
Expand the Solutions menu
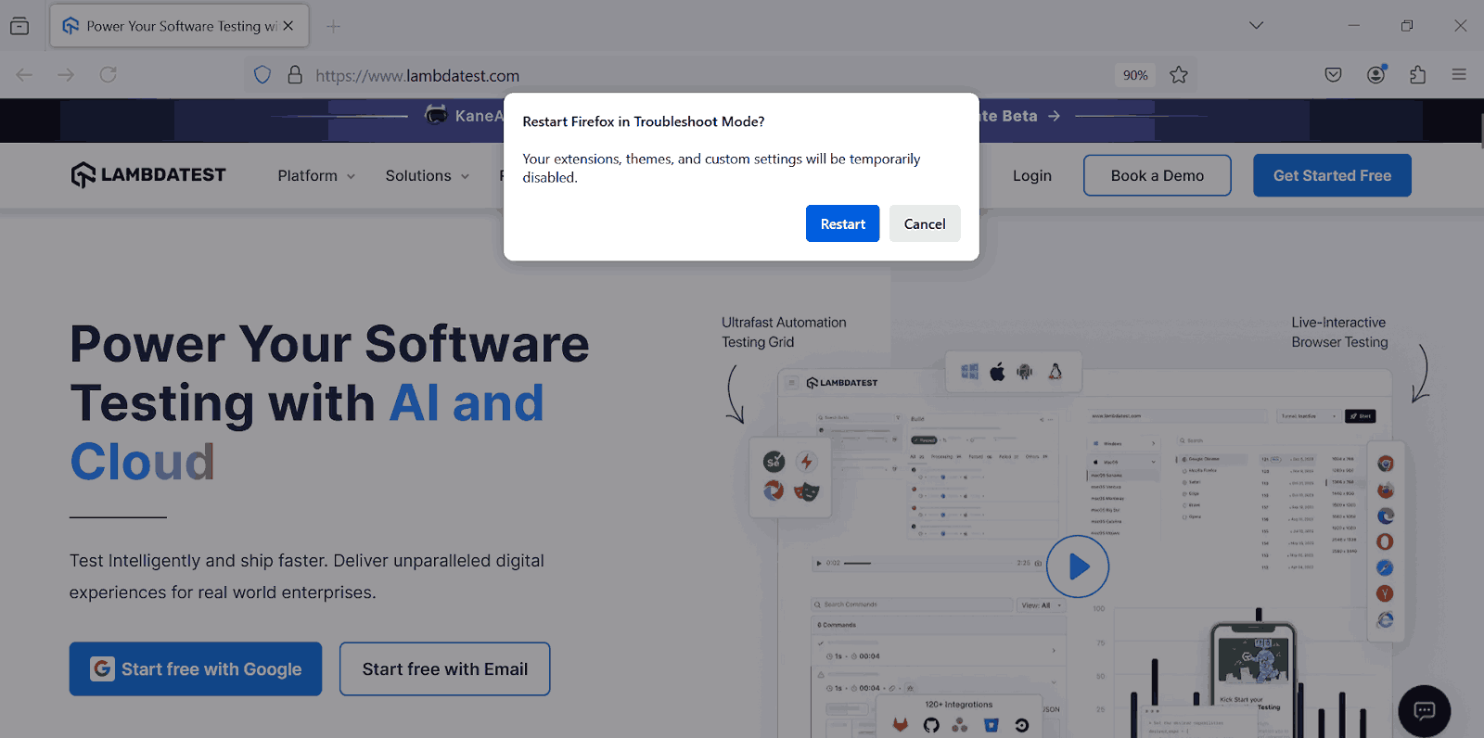coord(428,175)
